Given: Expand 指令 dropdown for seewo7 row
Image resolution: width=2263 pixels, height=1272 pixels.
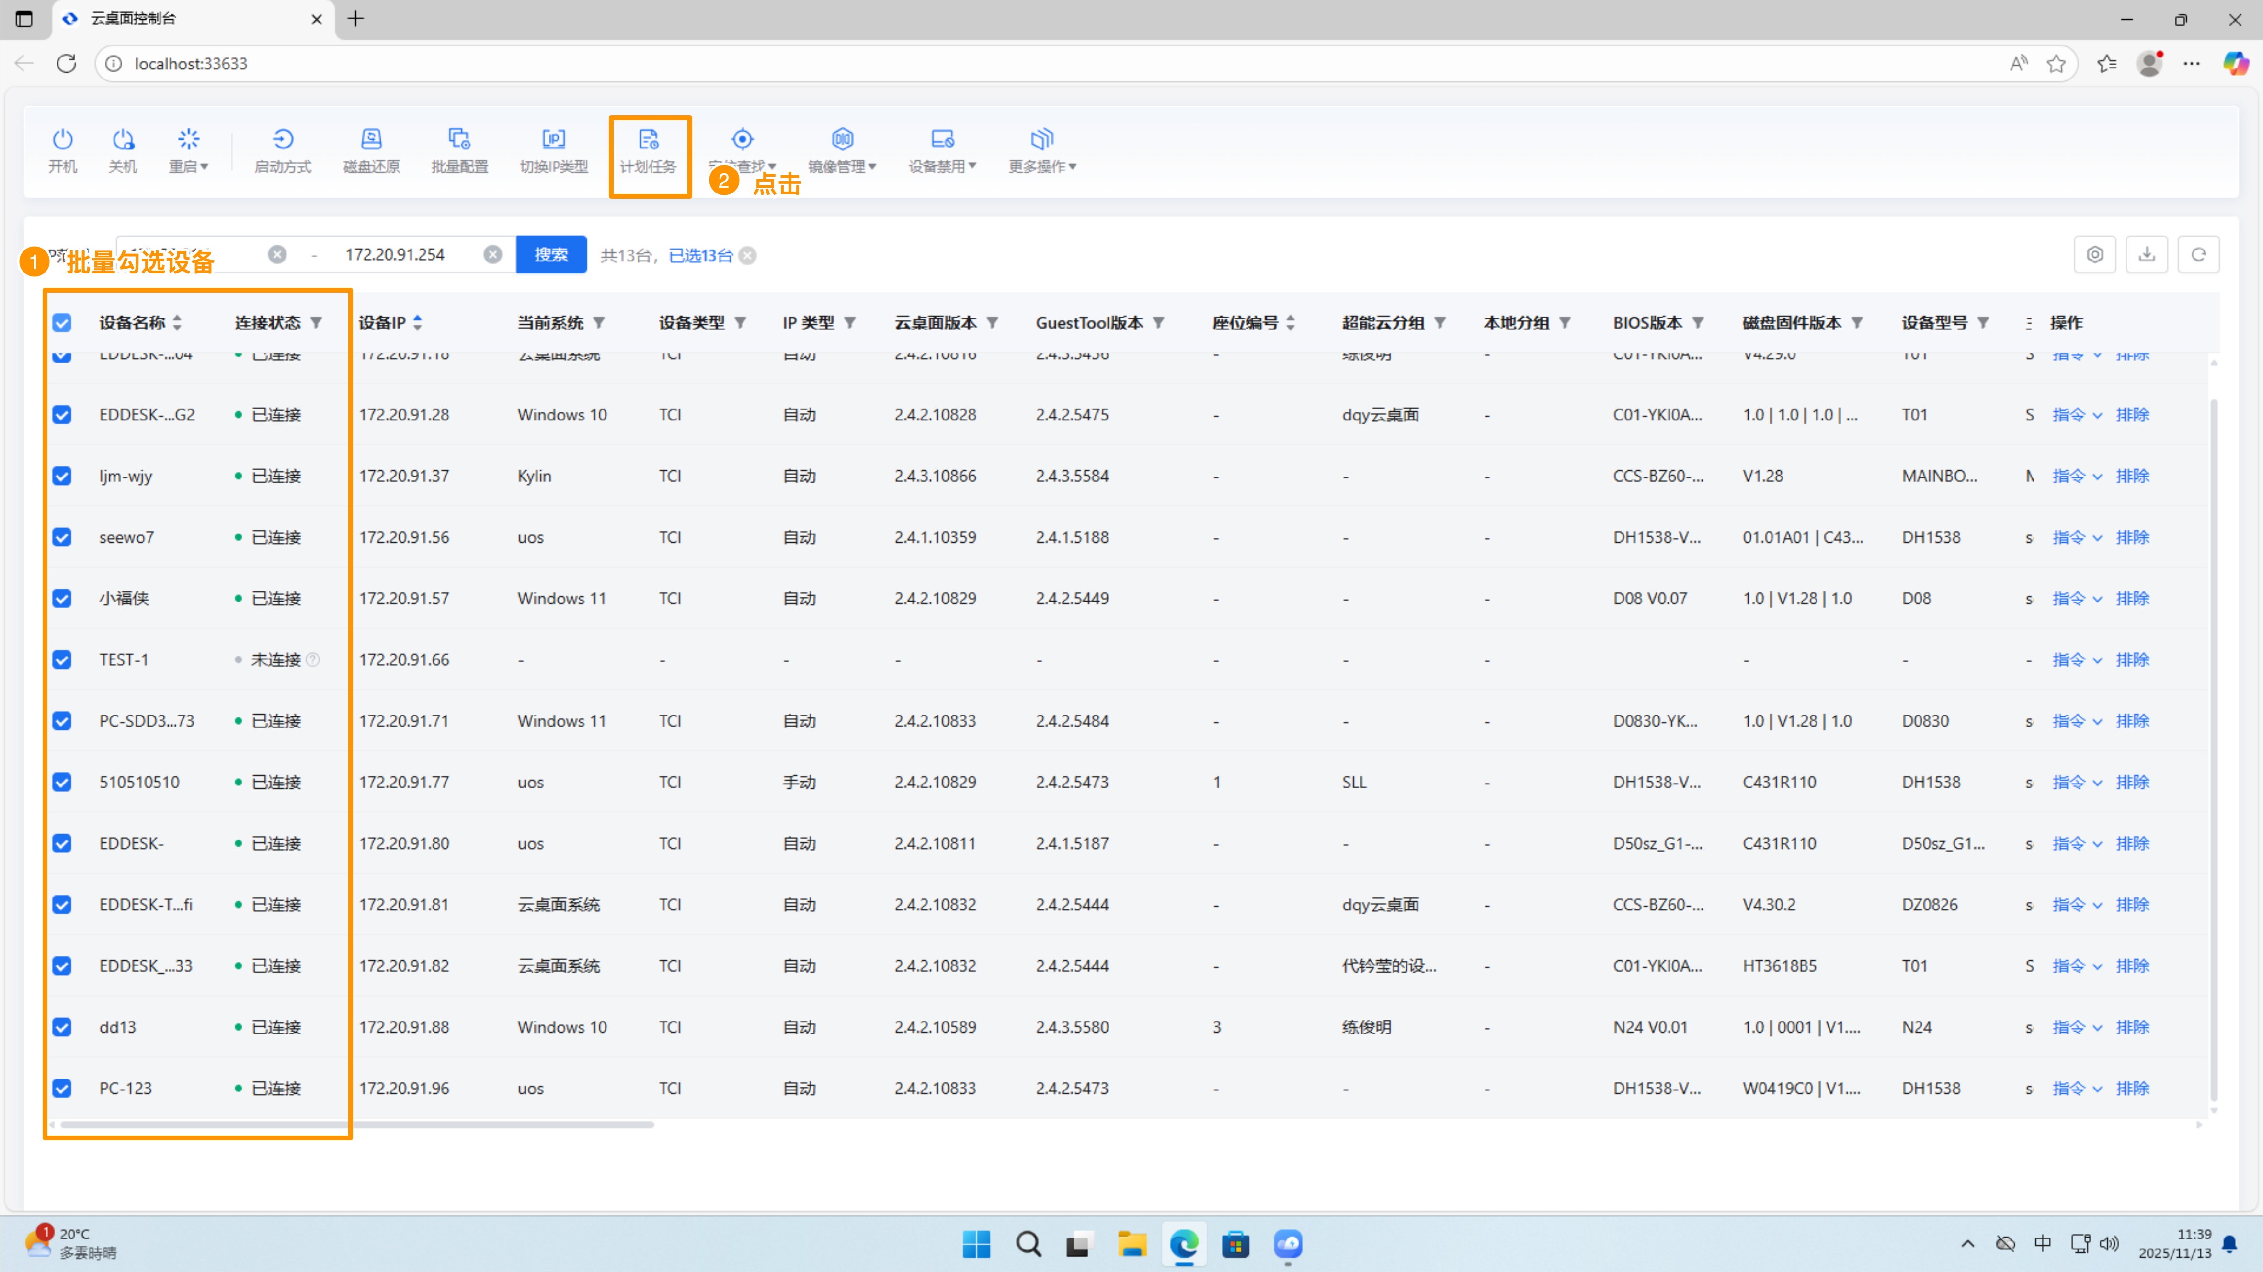Looking at the screenshot, I should pos(2077,538).
